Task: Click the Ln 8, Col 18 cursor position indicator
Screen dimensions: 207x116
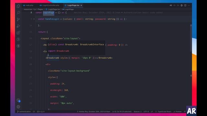Action: point(122,111)
